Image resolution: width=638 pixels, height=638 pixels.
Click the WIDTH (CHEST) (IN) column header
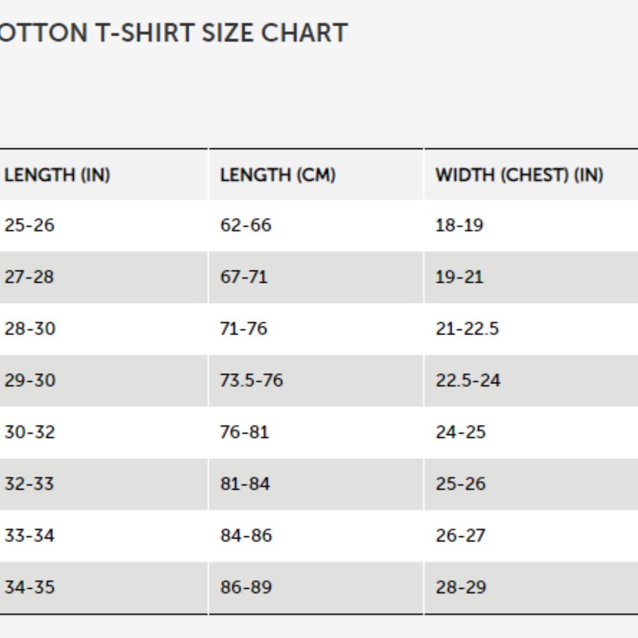point(531,175)
